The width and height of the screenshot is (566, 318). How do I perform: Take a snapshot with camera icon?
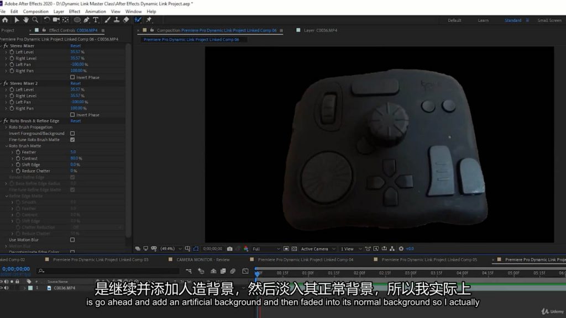point(229,249)
